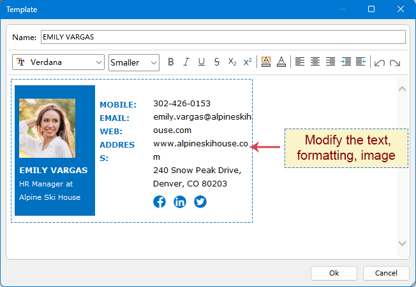Align text to the right
This screenshot has height=287, width=416.
[x=331, y=62]
